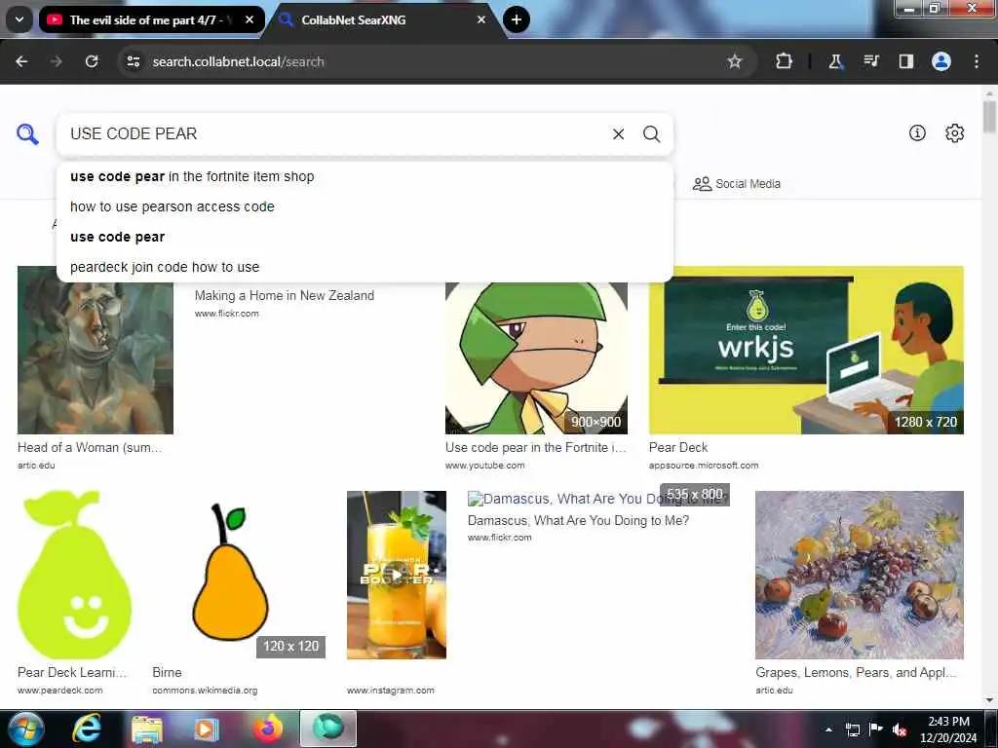This screenshot has width=998, height=748.
Task: Reload the current page
Action: (x=92, y=61)
